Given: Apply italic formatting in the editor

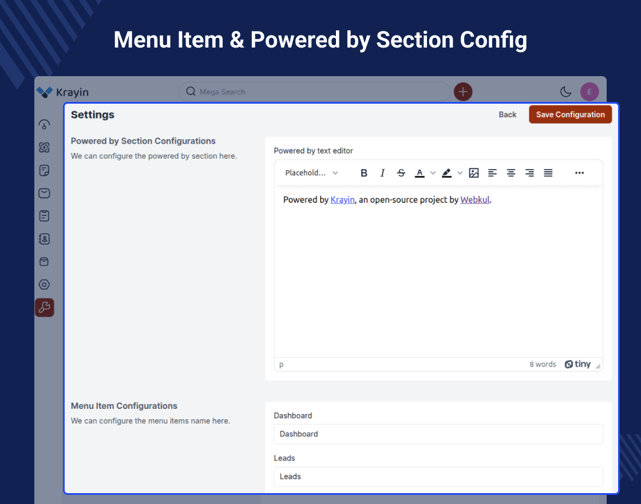Looking at the screenshot, I should coord(383,173).
